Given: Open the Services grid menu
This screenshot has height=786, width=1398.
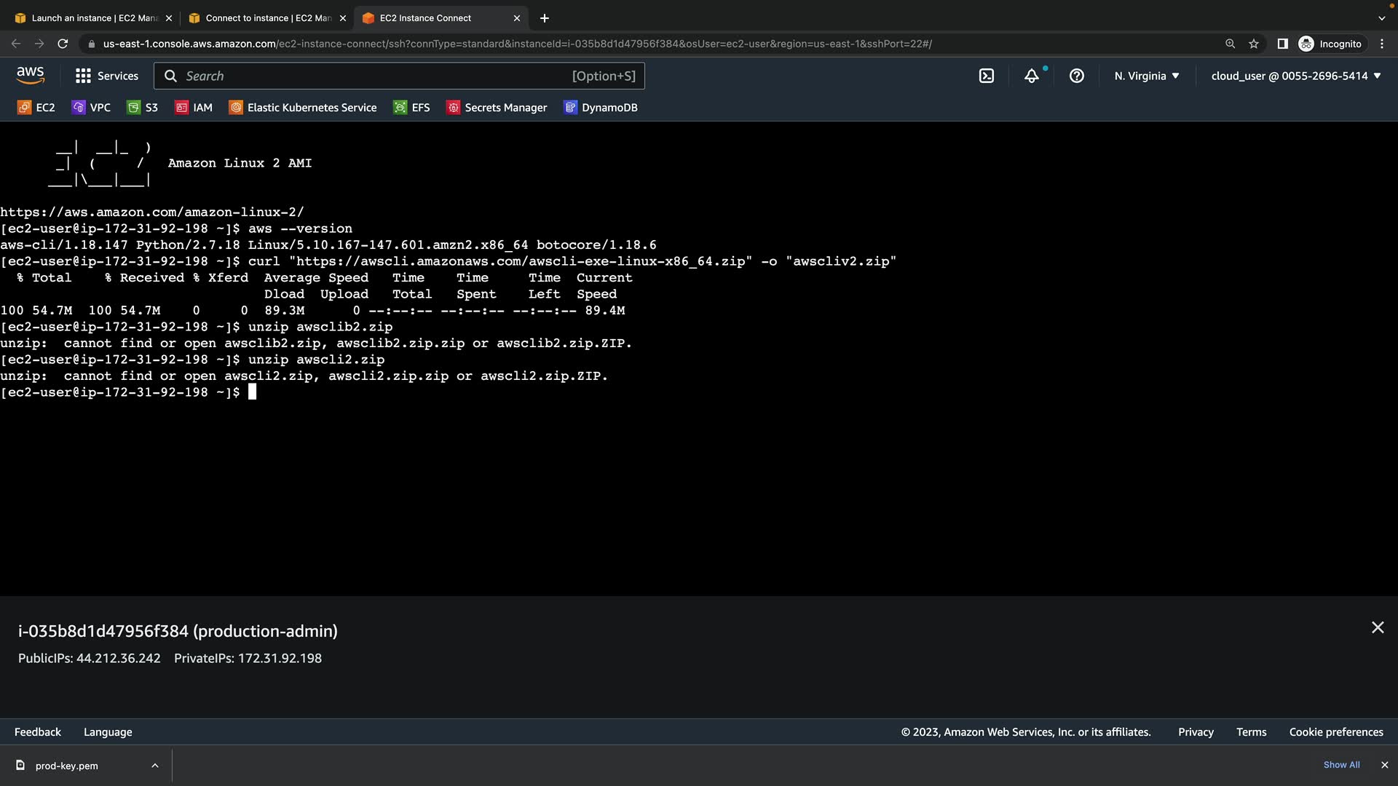Looking at the screenshot, I should click(106, 76).
